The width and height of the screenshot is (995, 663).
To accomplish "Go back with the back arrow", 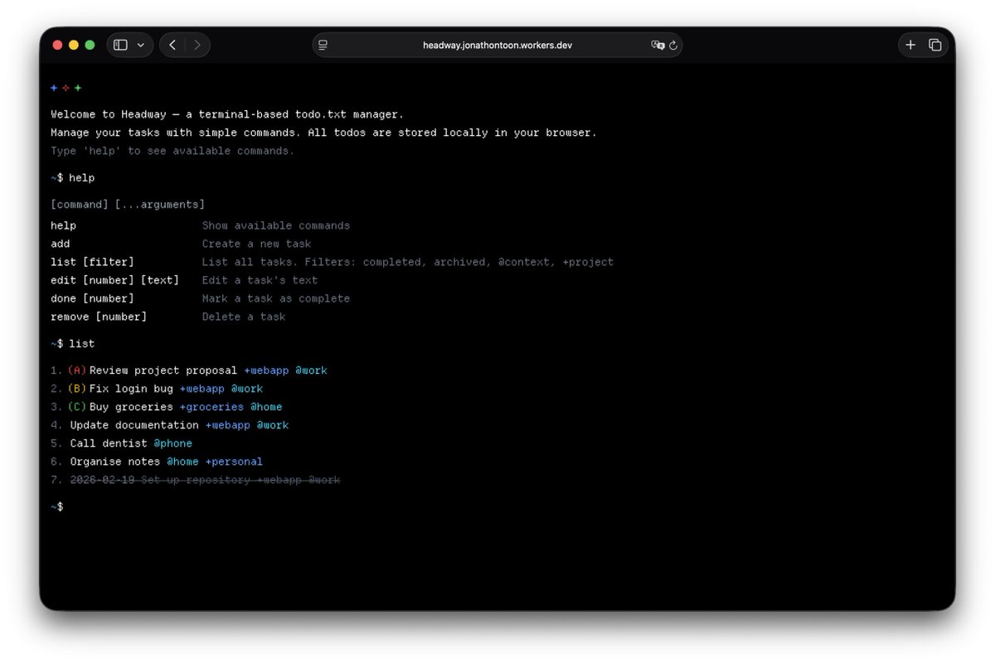I will (x=172, y=45).
